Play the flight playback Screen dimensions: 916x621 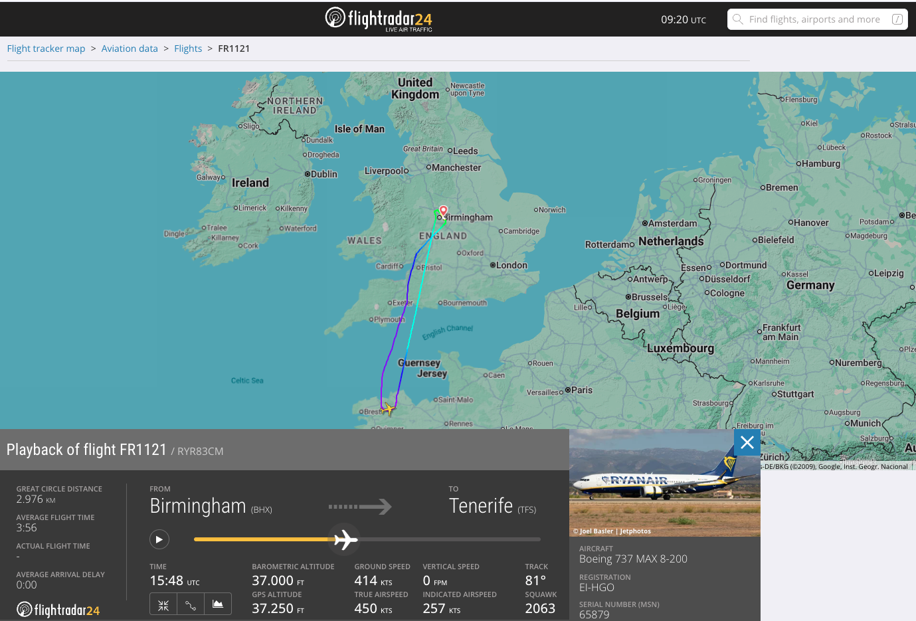(159, 539)
